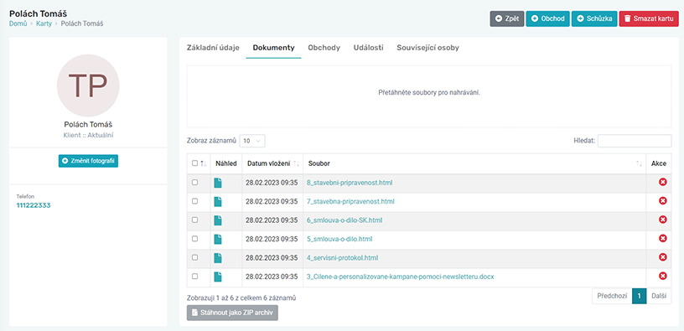
Task: Check the box for the newsletteru.docx row
Action: click(194, 276)
